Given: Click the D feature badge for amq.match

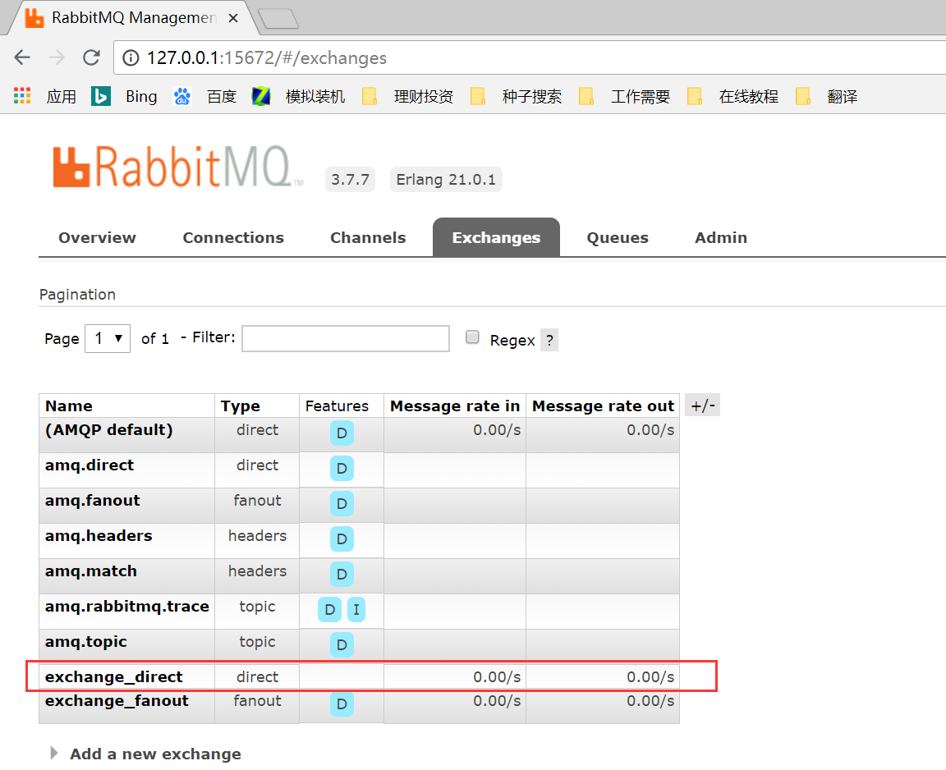Looking at the screenshot, I should [342, 574].
